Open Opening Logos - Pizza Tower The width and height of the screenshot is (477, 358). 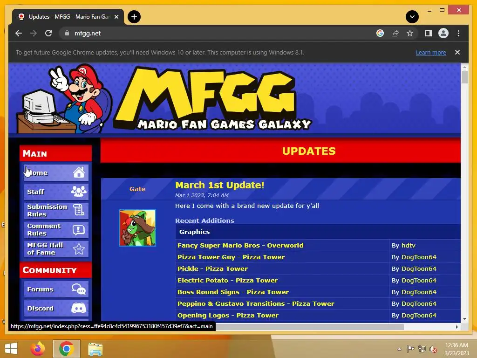[228, 316]
